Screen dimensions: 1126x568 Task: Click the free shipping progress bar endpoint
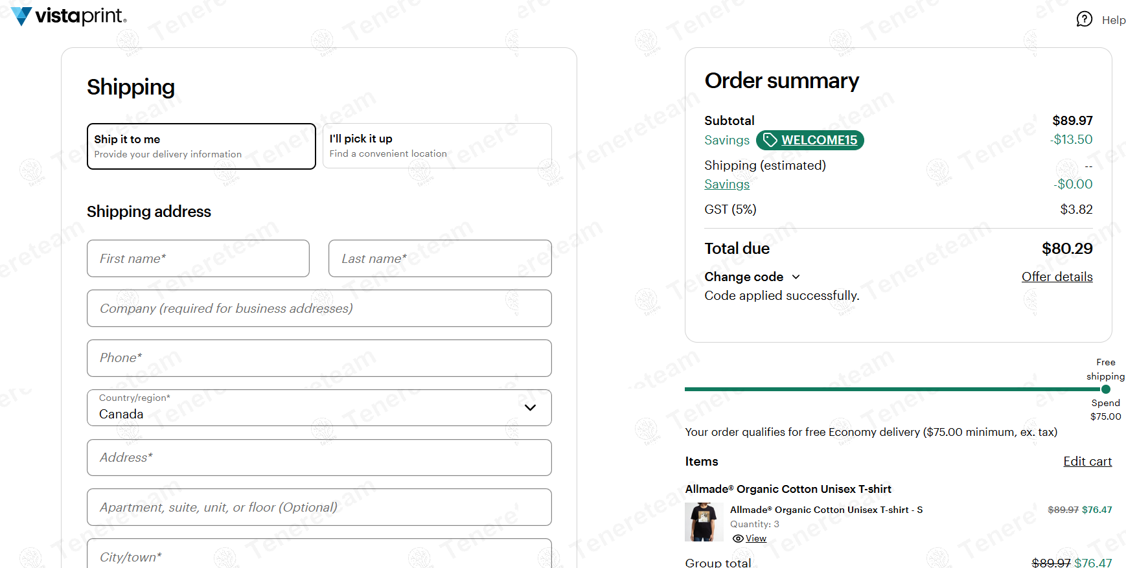point(1105,389)
